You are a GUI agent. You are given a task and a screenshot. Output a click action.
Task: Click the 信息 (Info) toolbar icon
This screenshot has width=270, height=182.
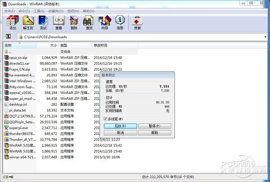pos(120,20)
